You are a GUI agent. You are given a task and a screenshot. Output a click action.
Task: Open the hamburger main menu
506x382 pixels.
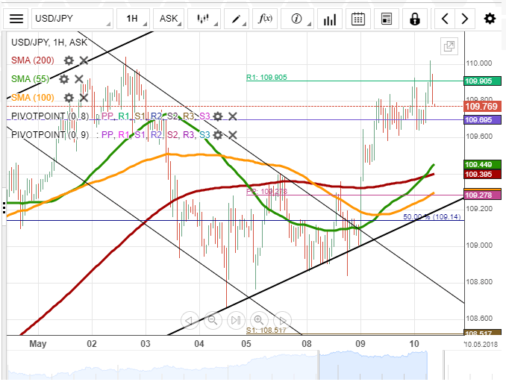point(17,18)
